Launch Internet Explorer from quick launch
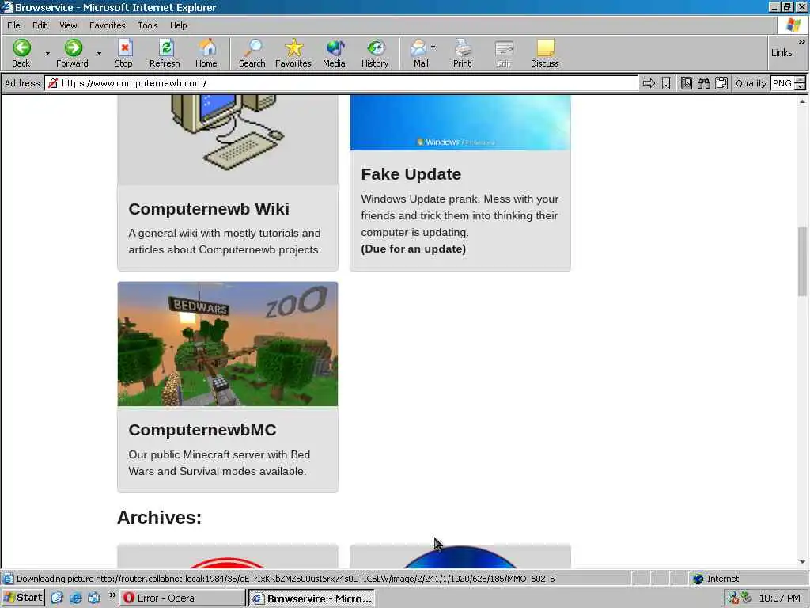810x608 pixels. pyautogui.click(x=76, y=598)
